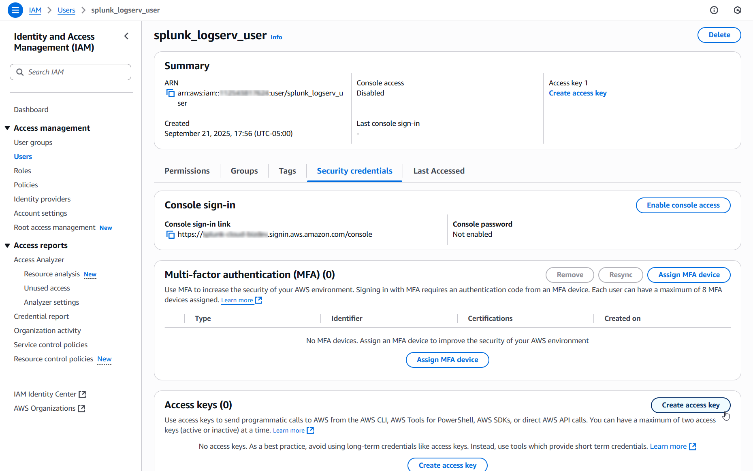Click Create access key in Access keys header
Viewport: 753px width, 471px height.
click(x=690, y=405)
